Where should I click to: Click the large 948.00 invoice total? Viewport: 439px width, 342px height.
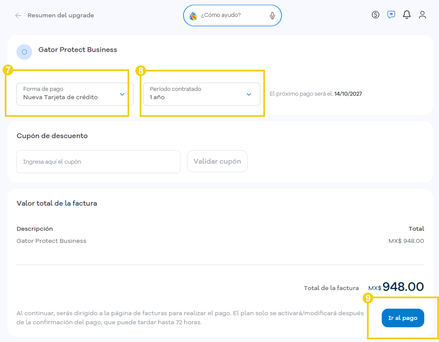(x=403, y=287)
